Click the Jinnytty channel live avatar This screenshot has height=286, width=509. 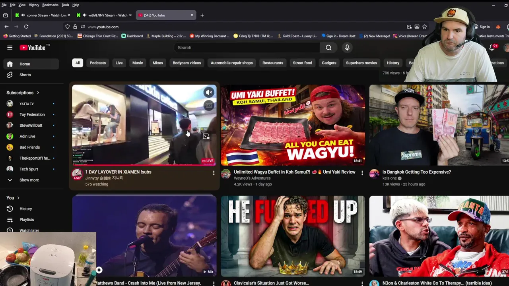point(77,174)
